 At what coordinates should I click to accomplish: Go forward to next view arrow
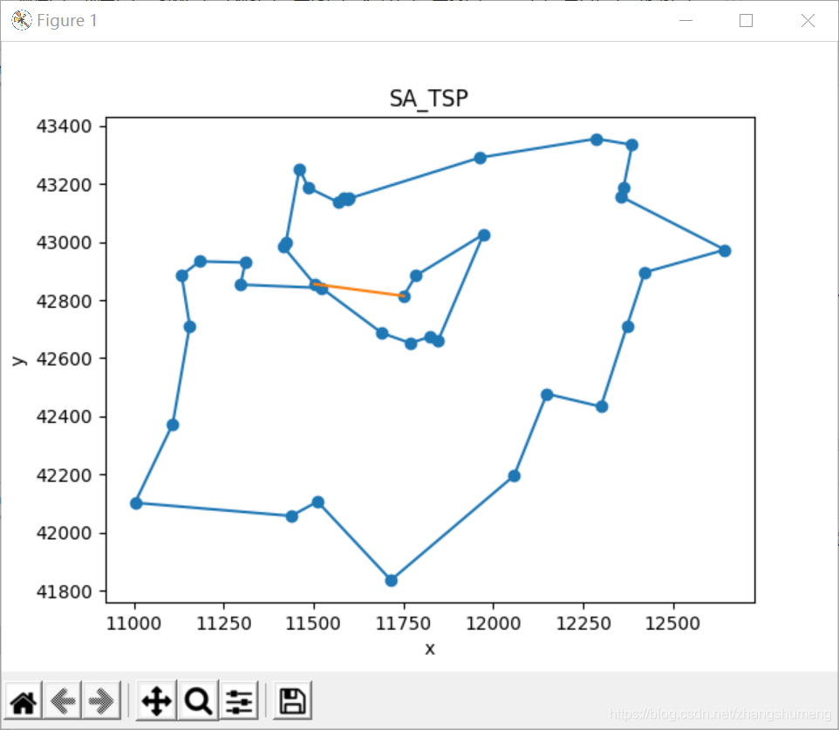coord(101,701)
